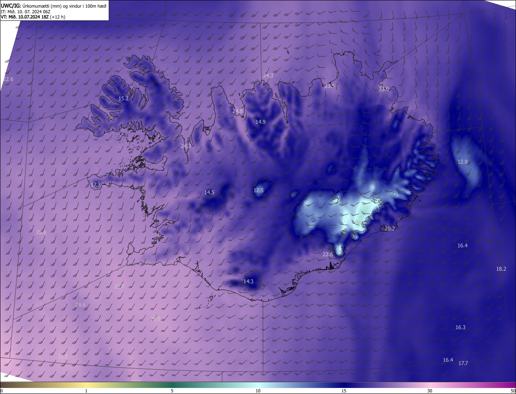This screenshot has height=394, width=516.
Task: Click the 20.2 value label
Action: click(x=390, y=228)
